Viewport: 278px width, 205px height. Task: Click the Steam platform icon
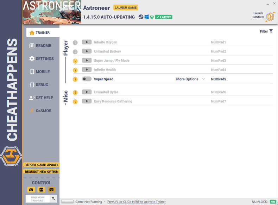click(x=141, y=17)
